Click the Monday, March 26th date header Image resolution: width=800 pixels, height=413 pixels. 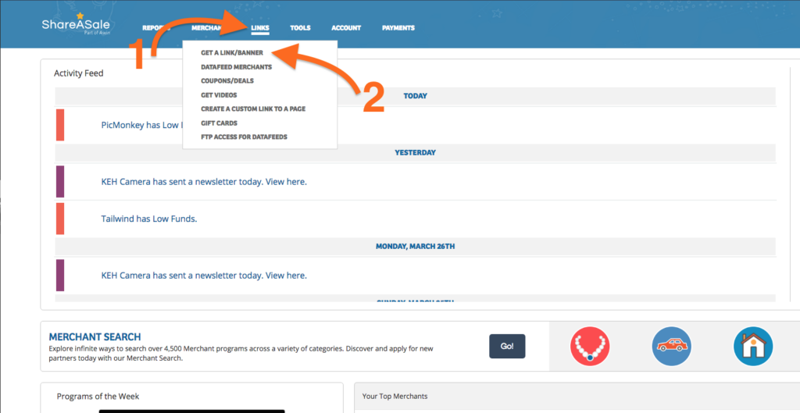[x=416, y=246]
